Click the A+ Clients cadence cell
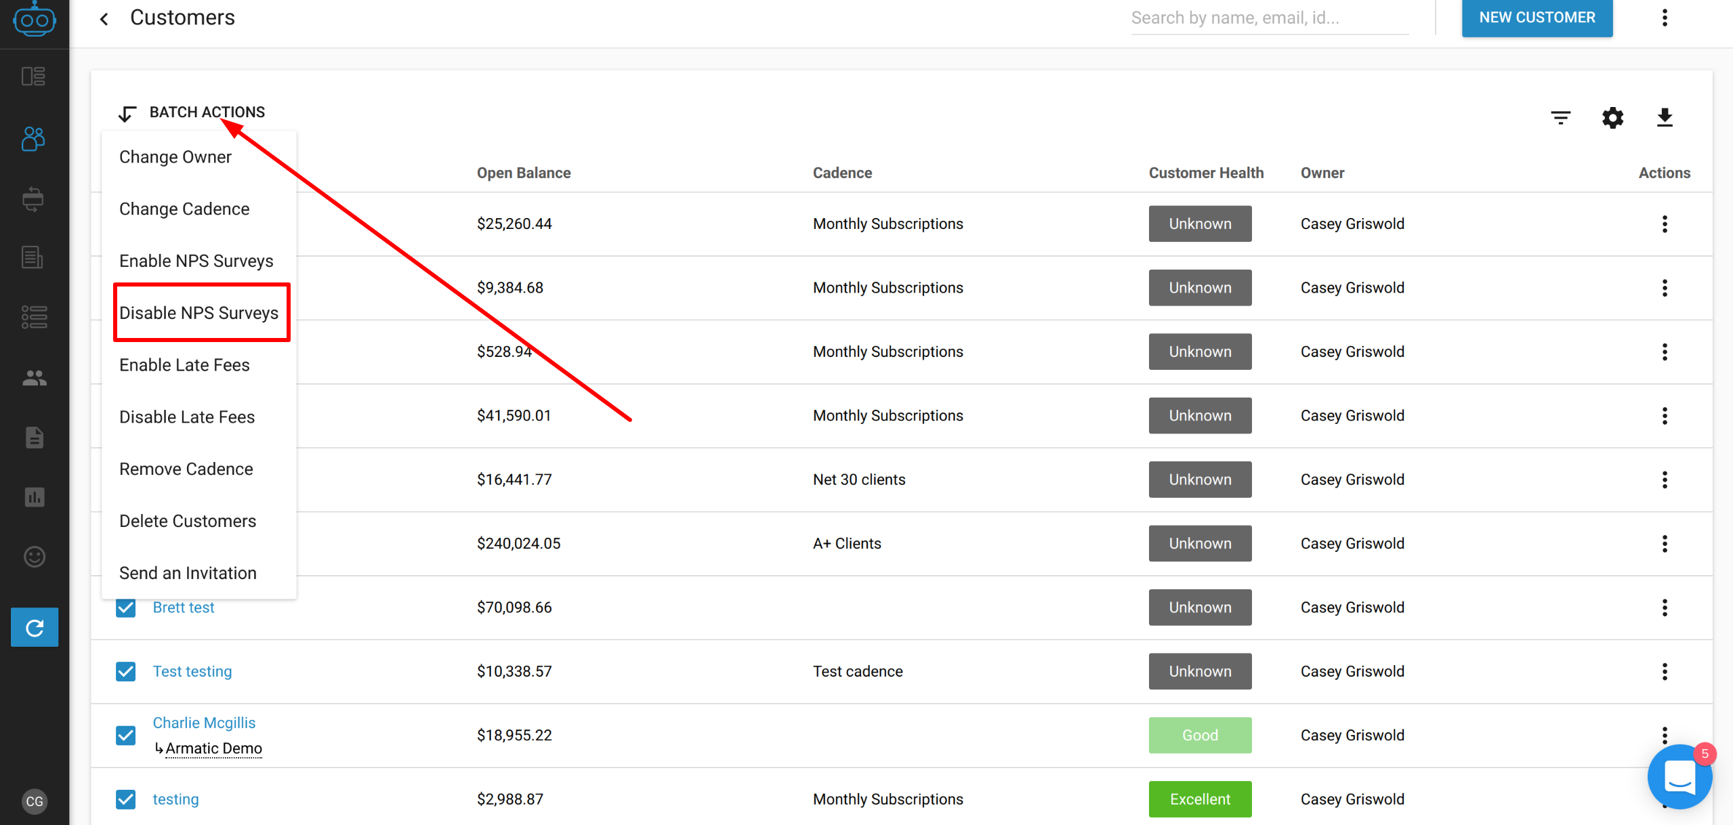Screen dimensions: 1733x825 tap(847, 544)
